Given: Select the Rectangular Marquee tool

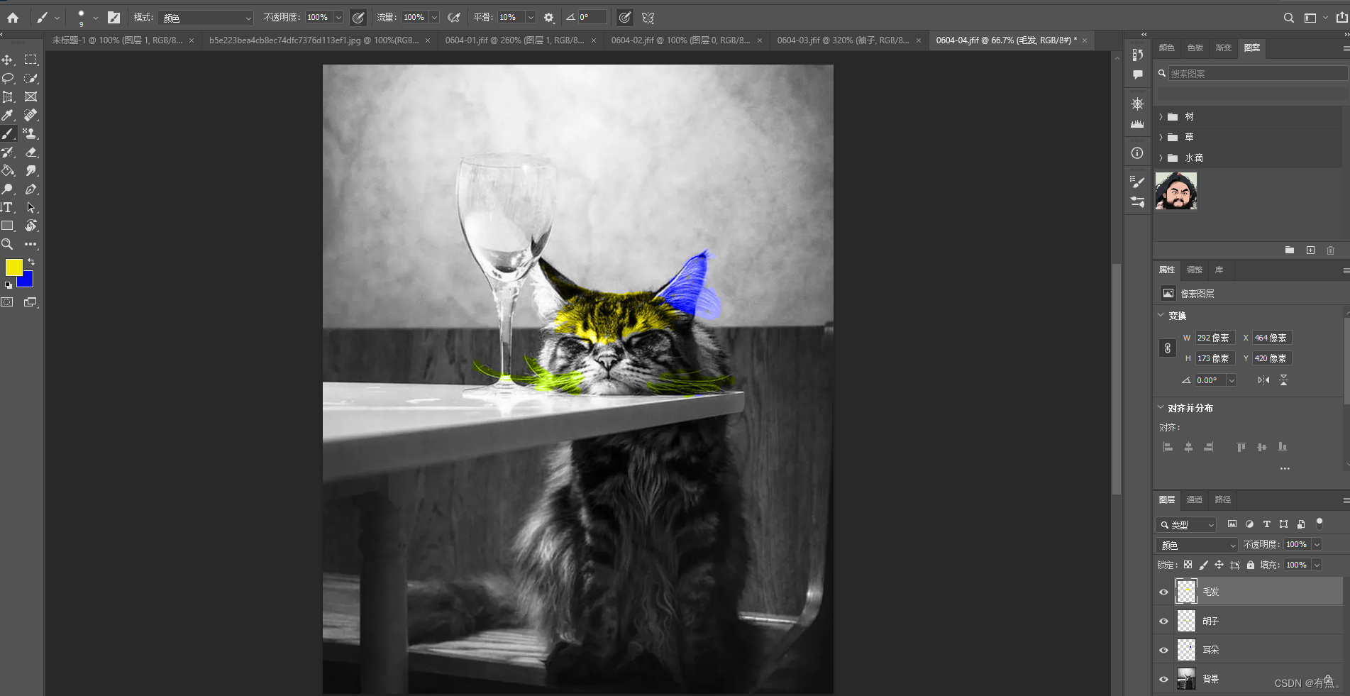Looking at the screenshot, I should [31, 60].
